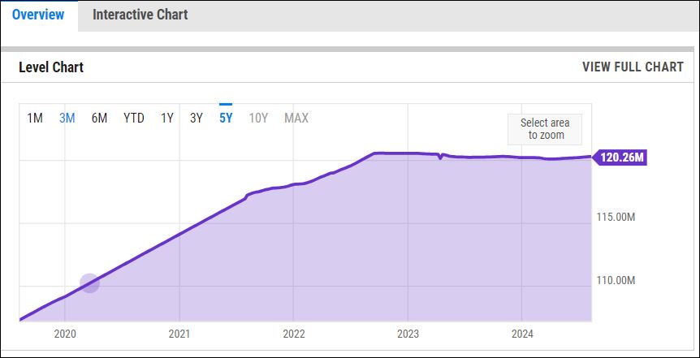
Task: Select the active 5Y range
Action: (226, 119)
